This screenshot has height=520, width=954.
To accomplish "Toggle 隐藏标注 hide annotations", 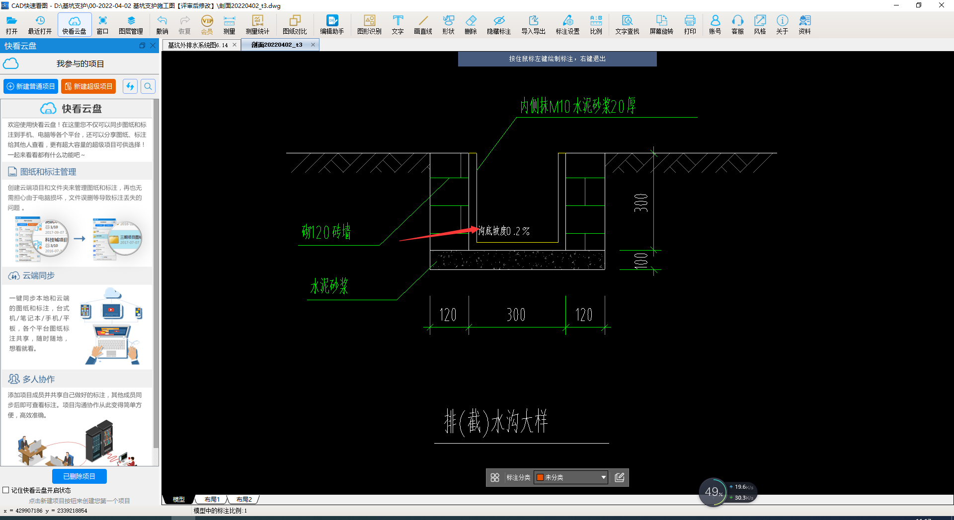I will click(499, 24).
